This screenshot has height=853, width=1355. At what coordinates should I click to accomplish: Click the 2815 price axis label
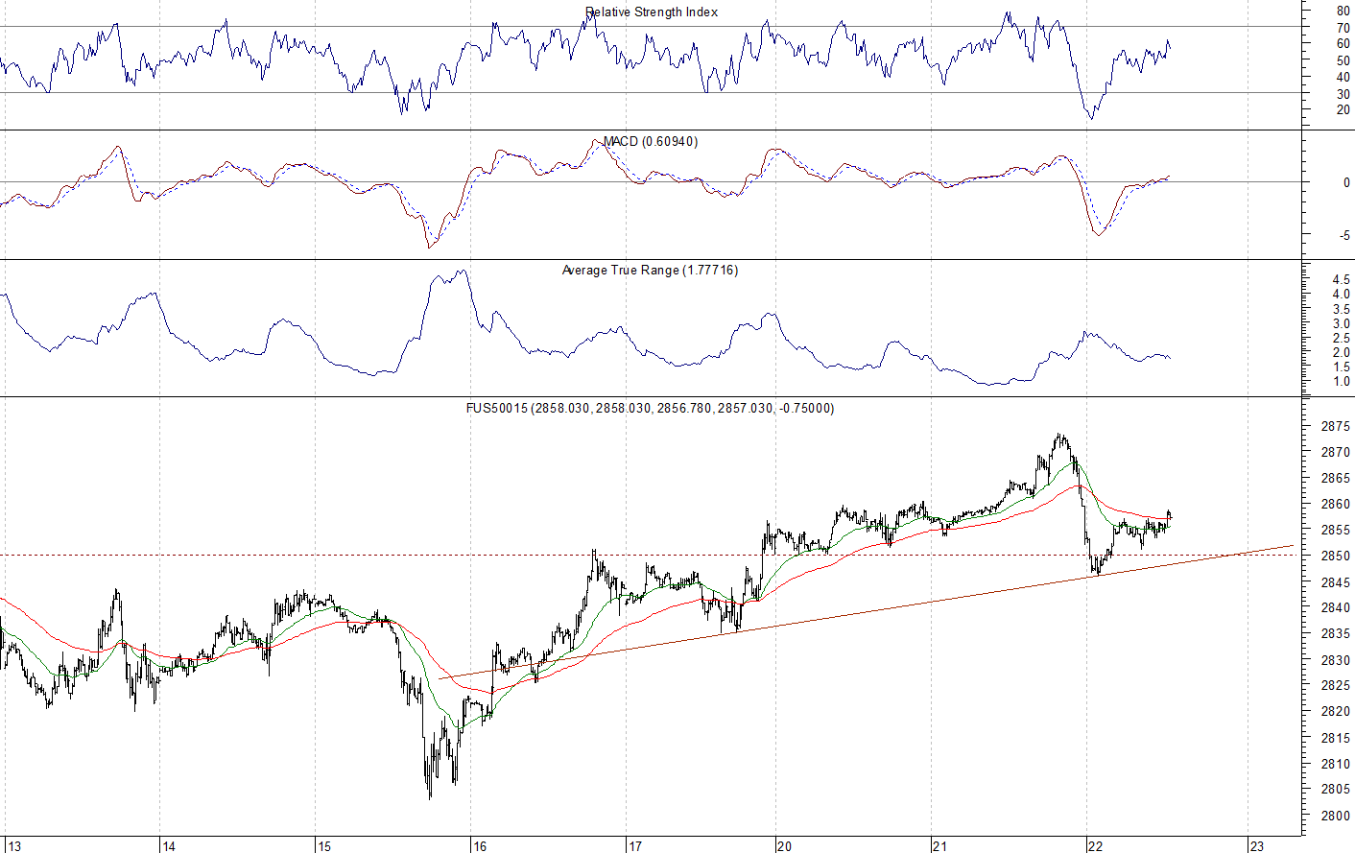pyautogui.click(x=1336, y=737)
